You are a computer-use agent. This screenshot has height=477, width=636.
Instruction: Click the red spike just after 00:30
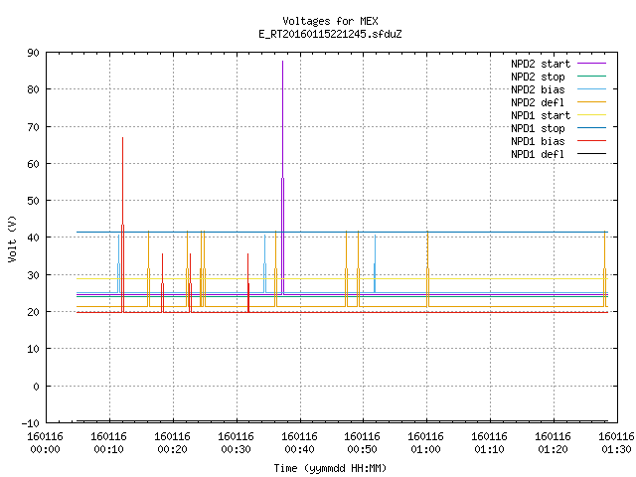pyautogui.click(x=248, y=283)
